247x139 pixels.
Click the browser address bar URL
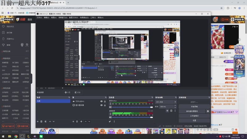click(x=58, y=8)
